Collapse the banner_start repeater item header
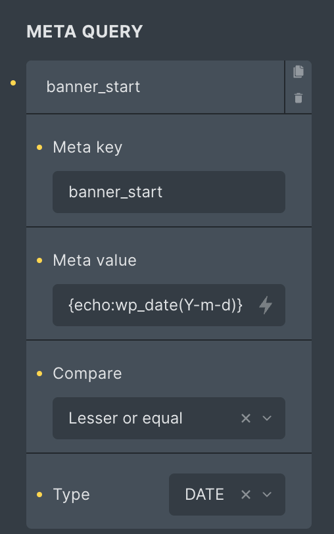 pos(155,87)
